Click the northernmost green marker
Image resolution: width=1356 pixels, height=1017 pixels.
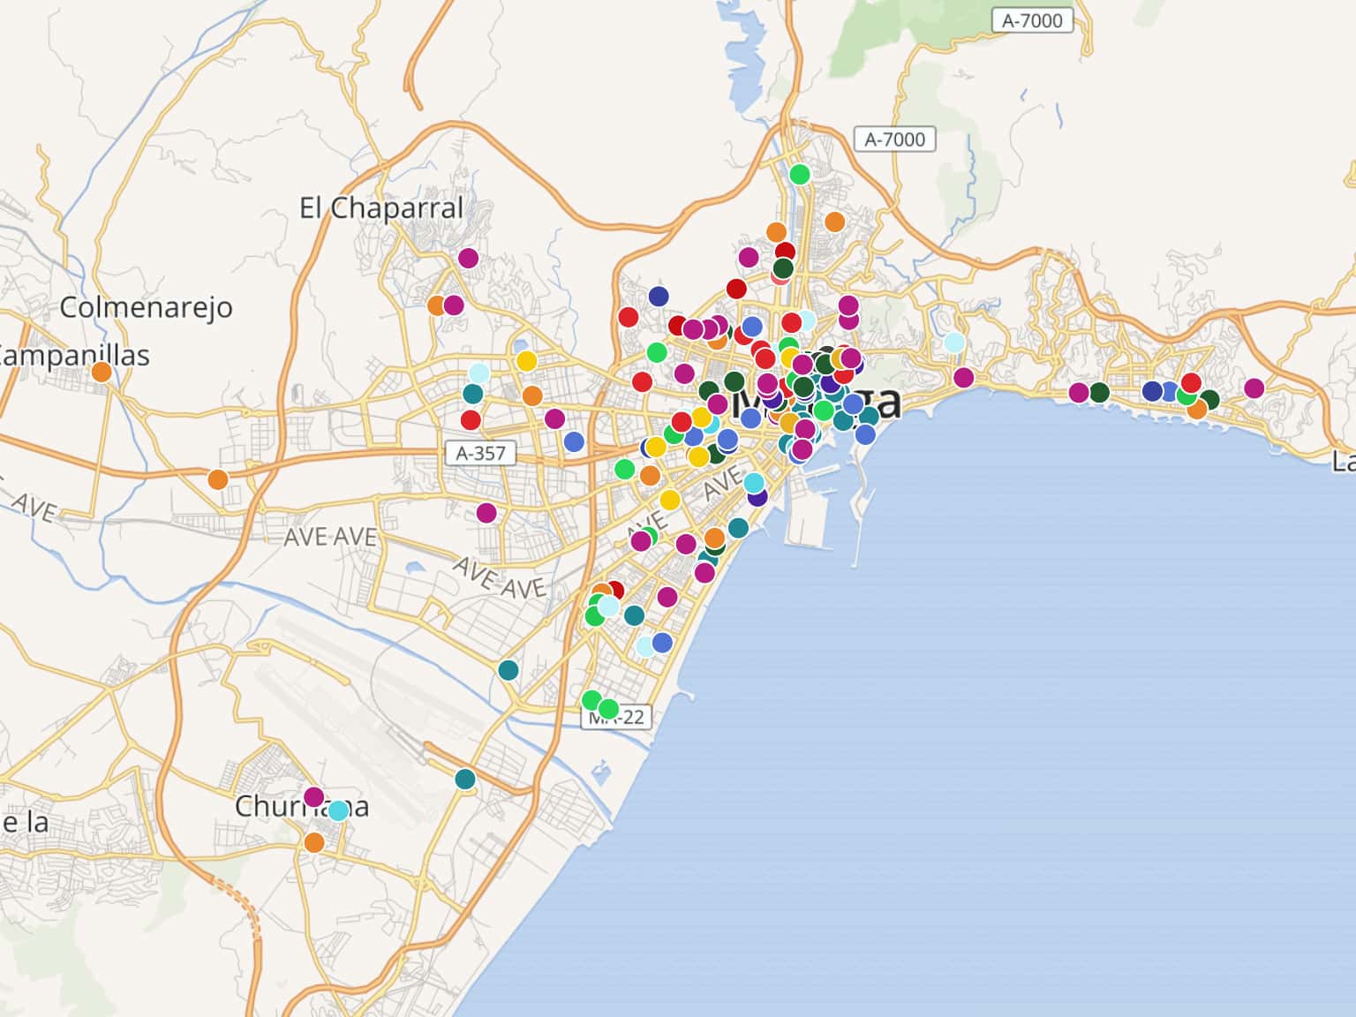(799, 174)
